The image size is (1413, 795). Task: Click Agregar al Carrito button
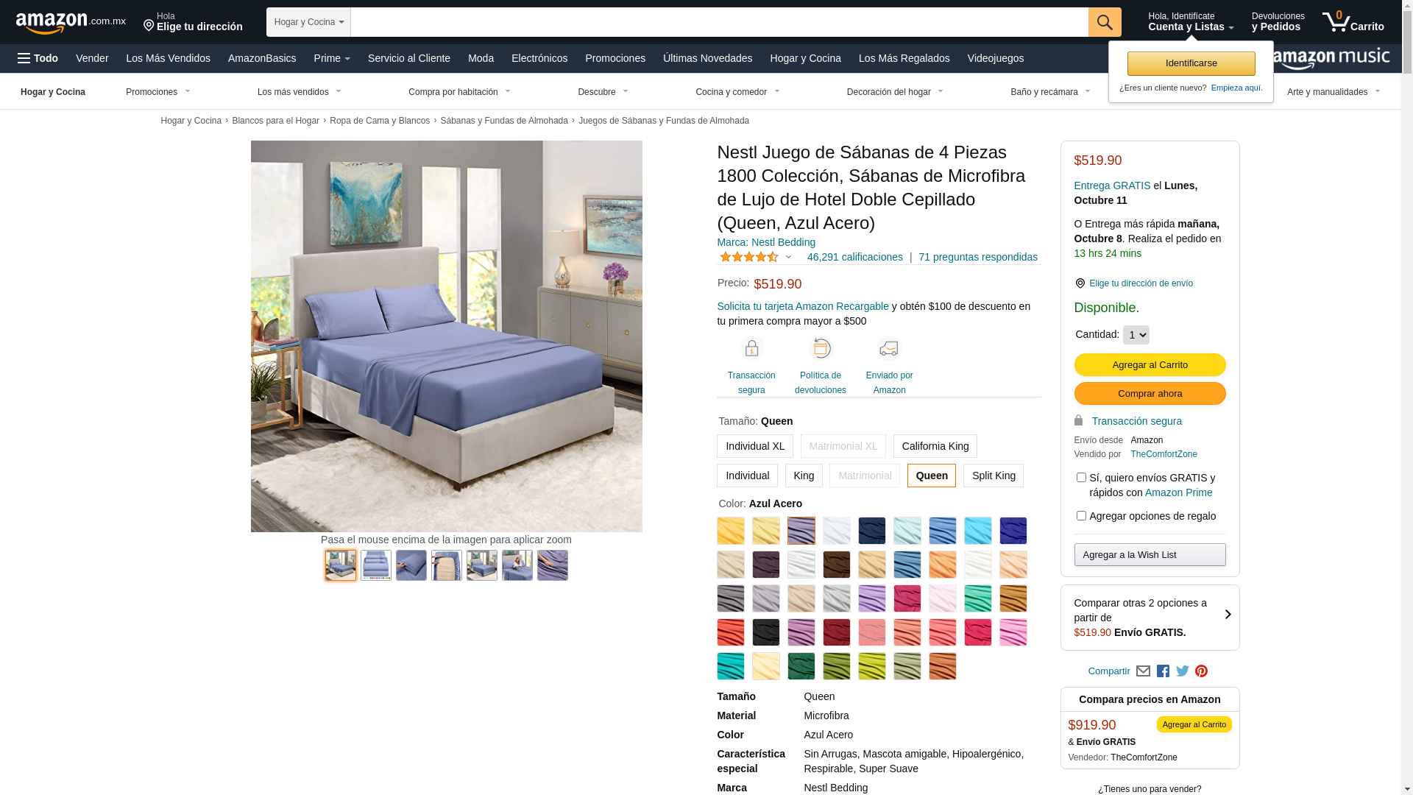tap(1150, 365)
